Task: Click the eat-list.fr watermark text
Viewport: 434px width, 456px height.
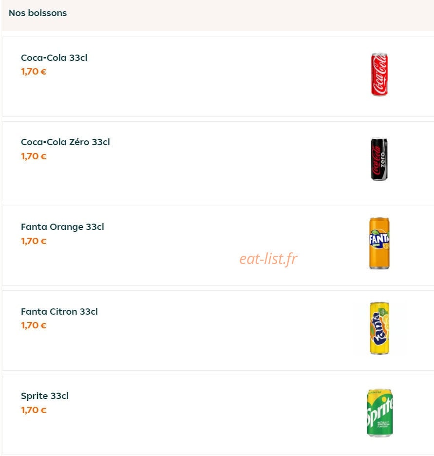Action: click(x=268, y=259)
